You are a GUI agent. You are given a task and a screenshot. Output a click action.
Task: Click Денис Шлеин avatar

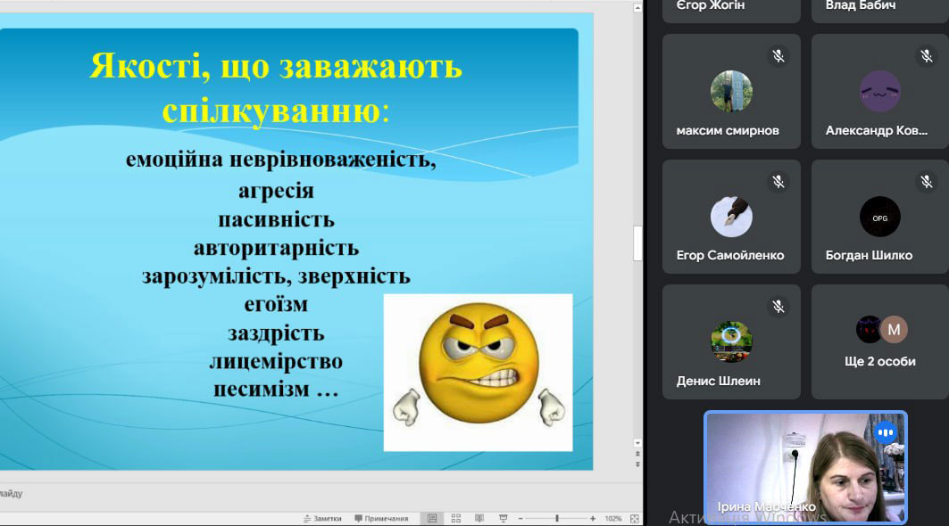point(731,341)
